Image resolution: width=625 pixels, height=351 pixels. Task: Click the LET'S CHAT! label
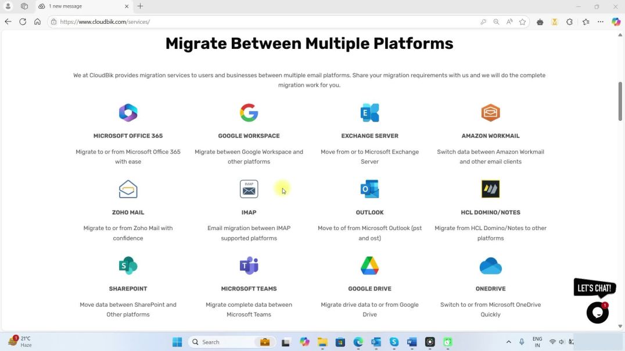click(x=594, y=288)
